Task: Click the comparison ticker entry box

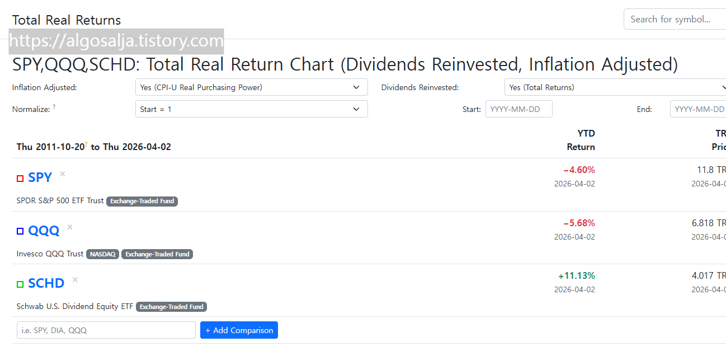Action: (106, 330)
